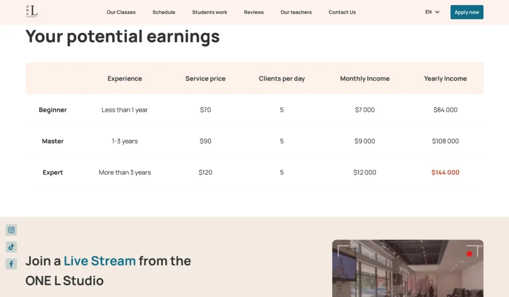
Task: Open the Instagram social icon
Action: point(11,230)
